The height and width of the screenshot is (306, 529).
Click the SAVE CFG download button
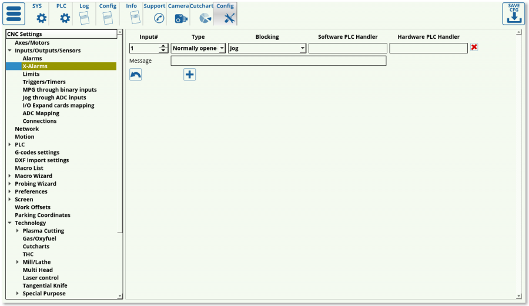click(x=514, y=14)
